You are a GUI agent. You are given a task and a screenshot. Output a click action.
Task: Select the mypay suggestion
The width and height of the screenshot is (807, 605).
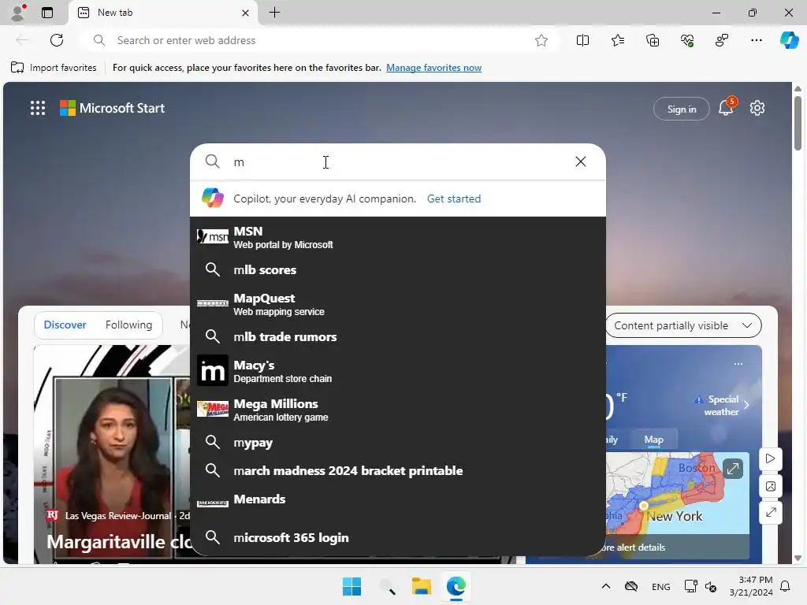pyautogui.click(x=398, y=442)
